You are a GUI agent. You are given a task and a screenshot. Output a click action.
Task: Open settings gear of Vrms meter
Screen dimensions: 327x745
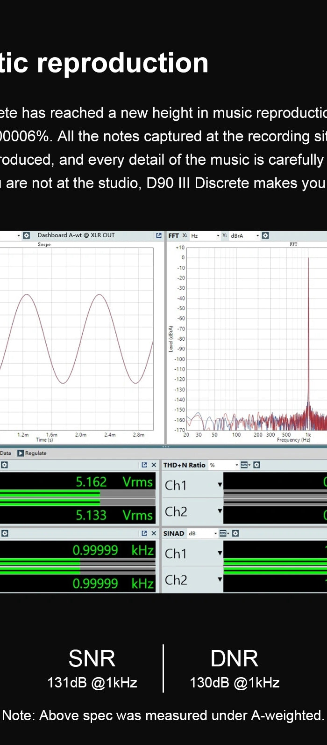4,465
